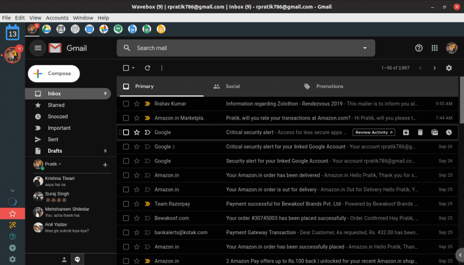464x265 pixels.
Task: Open Gmail settings gear
Action: (x=449, y=68)
